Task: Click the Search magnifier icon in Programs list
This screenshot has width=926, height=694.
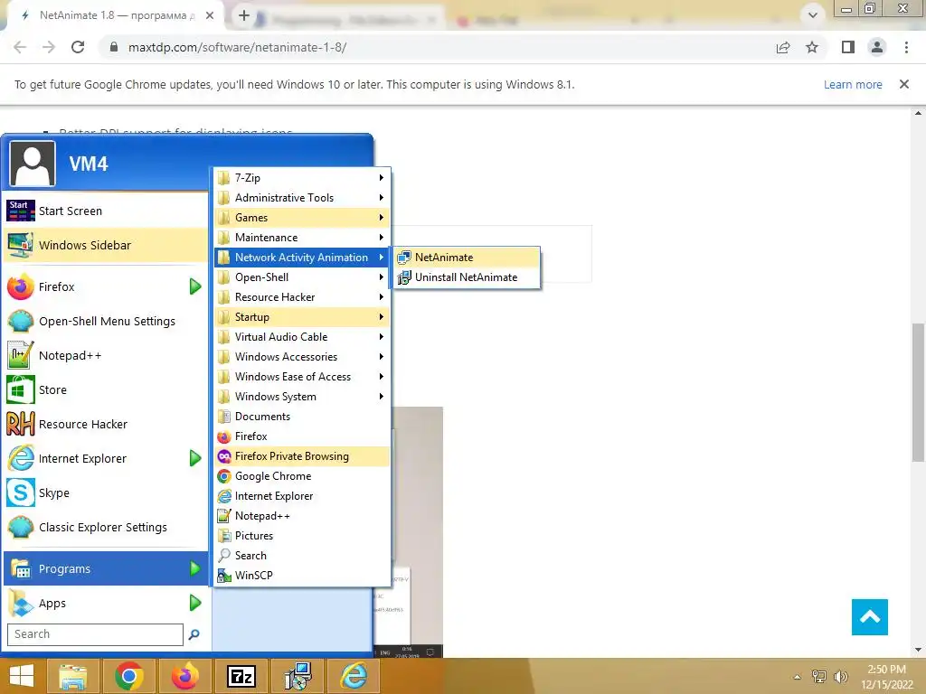Action: pyautogui.click(x=224, y=556)
